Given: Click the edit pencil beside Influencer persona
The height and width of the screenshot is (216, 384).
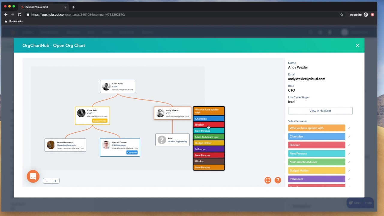Looking at the screenshot, I should click(x=349, y=179).
